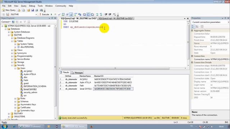The width and height of the screenshot is (230, 129).
Task: Select user Ali ŞANLI in Object Explorer
Action: (28, 71)
